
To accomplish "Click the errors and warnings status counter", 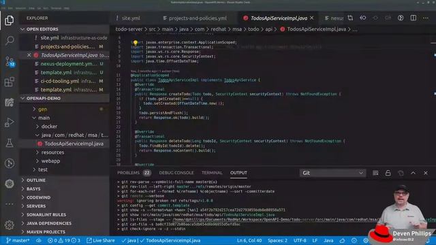I will [64, 240].
